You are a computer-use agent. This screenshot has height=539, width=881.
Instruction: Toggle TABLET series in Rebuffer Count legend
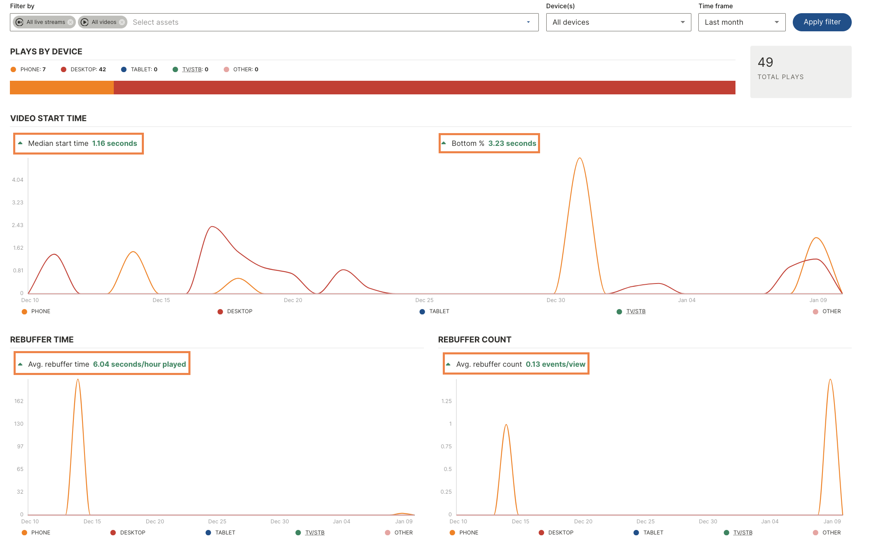pyautogui.click(x=648, y=532)
